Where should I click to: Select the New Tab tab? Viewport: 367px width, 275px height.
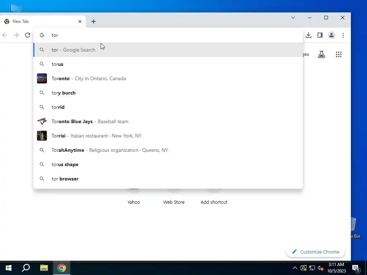tap(43, 21)
